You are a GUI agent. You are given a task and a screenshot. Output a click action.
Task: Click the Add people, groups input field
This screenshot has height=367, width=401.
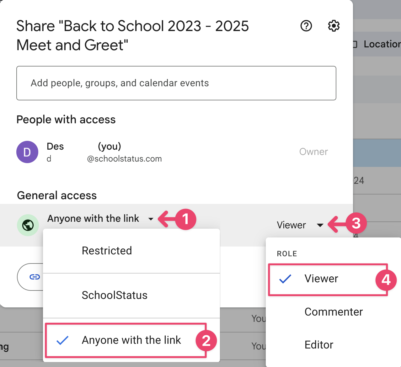[176, 83]
